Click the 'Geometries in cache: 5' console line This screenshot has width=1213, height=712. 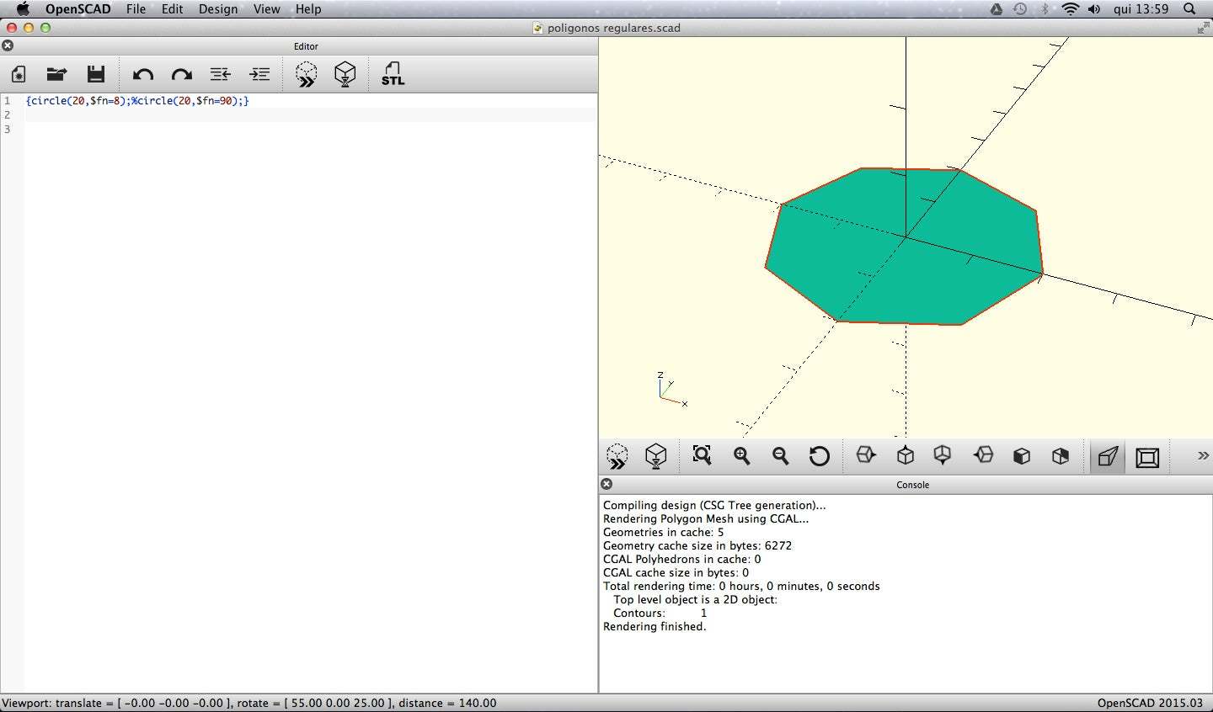pos(663,532)
